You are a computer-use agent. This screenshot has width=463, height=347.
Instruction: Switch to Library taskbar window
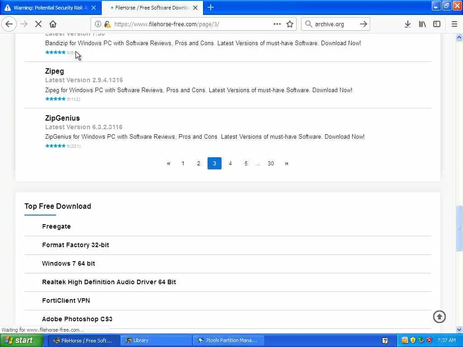coord(156,341)
